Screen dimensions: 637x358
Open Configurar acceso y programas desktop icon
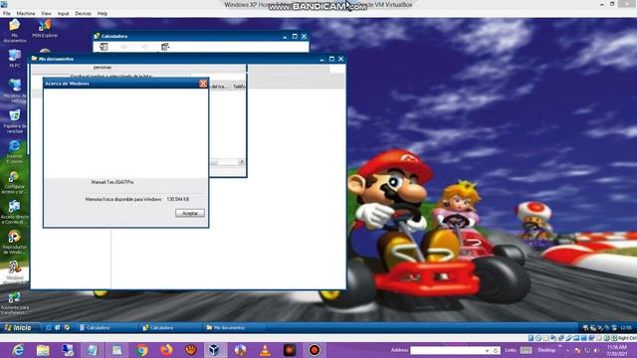pyautogui.click(x=15, y=182)
